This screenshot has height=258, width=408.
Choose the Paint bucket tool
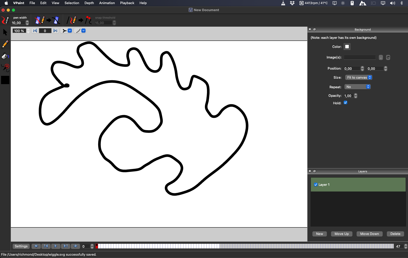click(x=5, y=56)
